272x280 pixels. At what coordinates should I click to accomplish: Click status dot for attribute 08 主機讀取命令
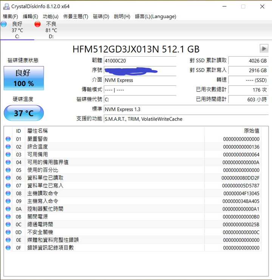pyautogui.click(x=8, y=193)
